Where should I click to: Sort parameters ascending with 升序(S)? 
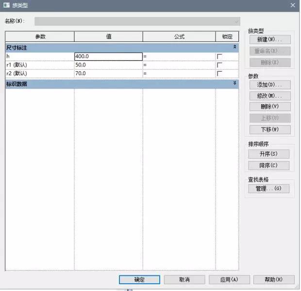(x=268, y=154)
